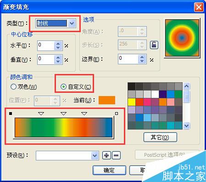Decrease the 边界 value with down arrow
This screenshot has width=206, height=182.
[142, 61]
